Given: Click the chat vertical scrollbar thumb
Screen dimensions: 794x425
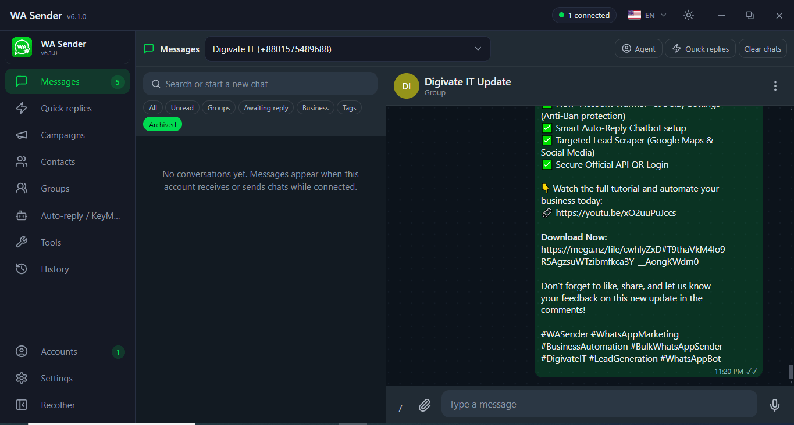Looking at the screenshot, I should [791, 372].
